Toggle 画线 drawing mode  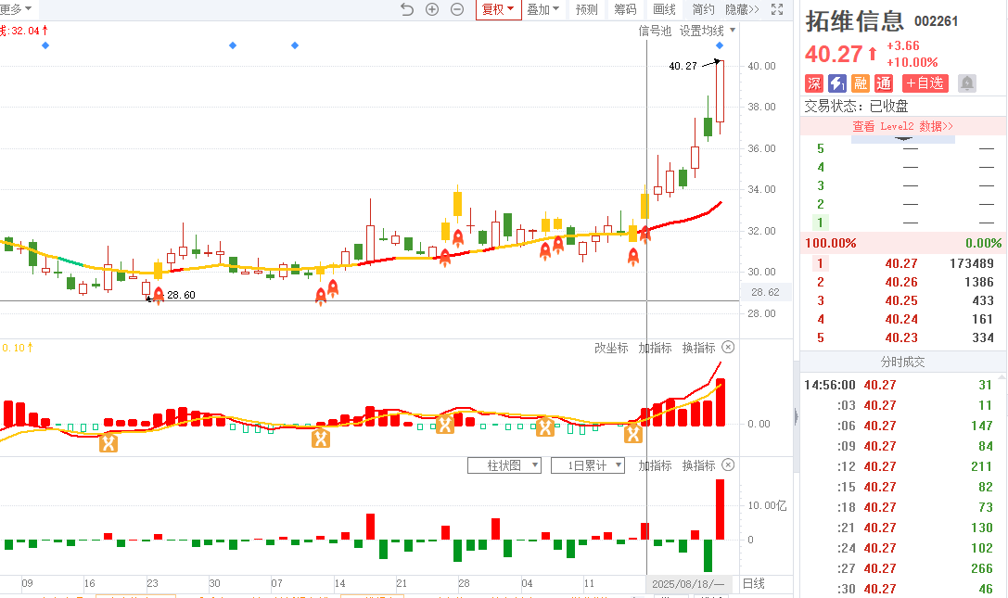pyautogui.click(x=664, y=9)
